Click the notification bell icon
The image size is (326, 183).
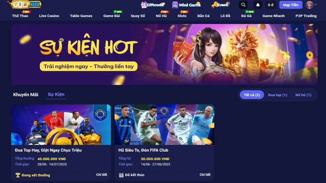click(258, 5)
